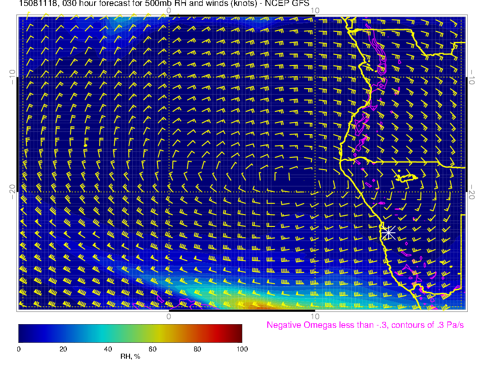This screenshot has width=480, height=371.
Task: Click the white asterisk location marker
Action: [x=389, y=233]
